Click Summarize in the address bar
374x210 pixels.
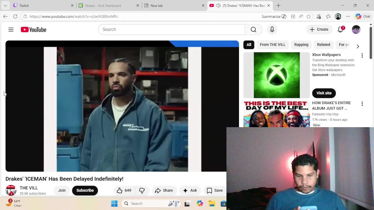pyautogui.click(x=274, y=16)
